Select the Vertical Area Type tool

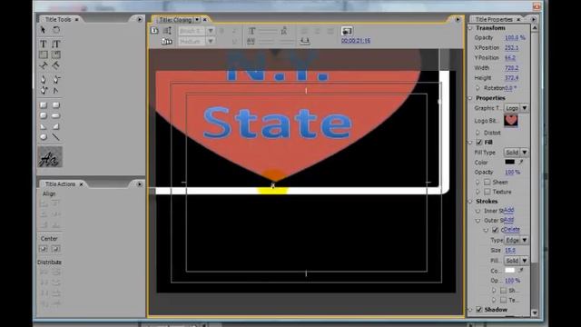(56, 54)
